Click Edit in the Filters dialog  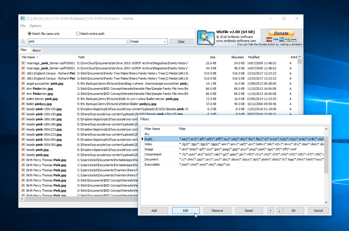pos(186,211)
